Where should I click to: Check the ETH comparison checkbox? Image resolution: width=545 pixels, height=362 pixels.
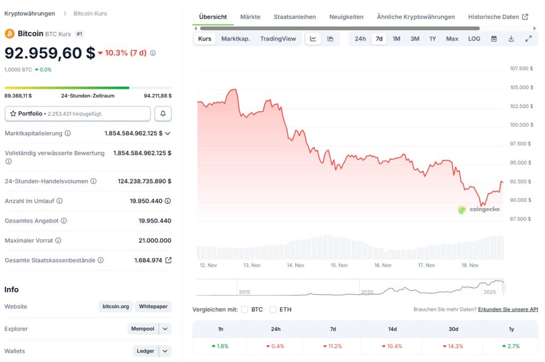(274, 309)
